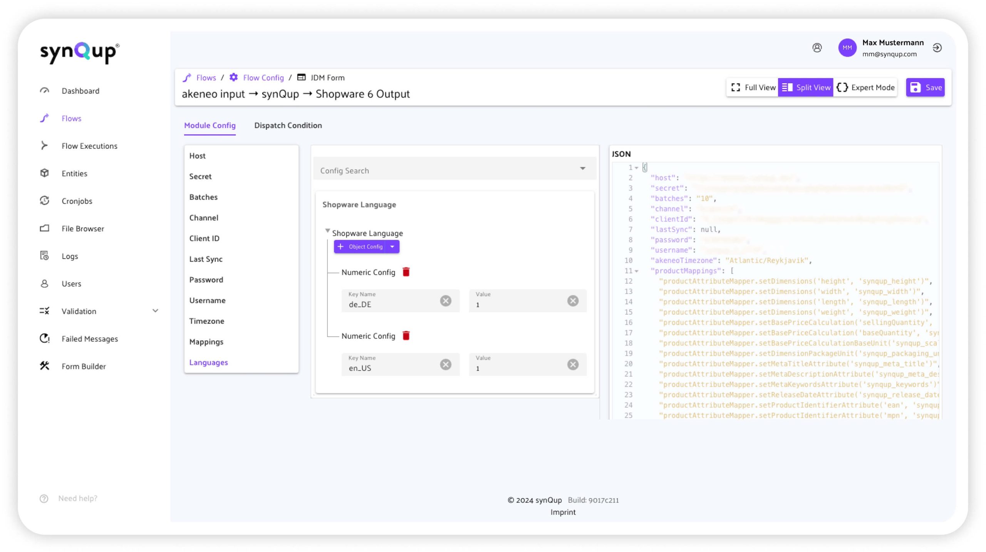Click the File Browser folder icon

tap(45, 228)
